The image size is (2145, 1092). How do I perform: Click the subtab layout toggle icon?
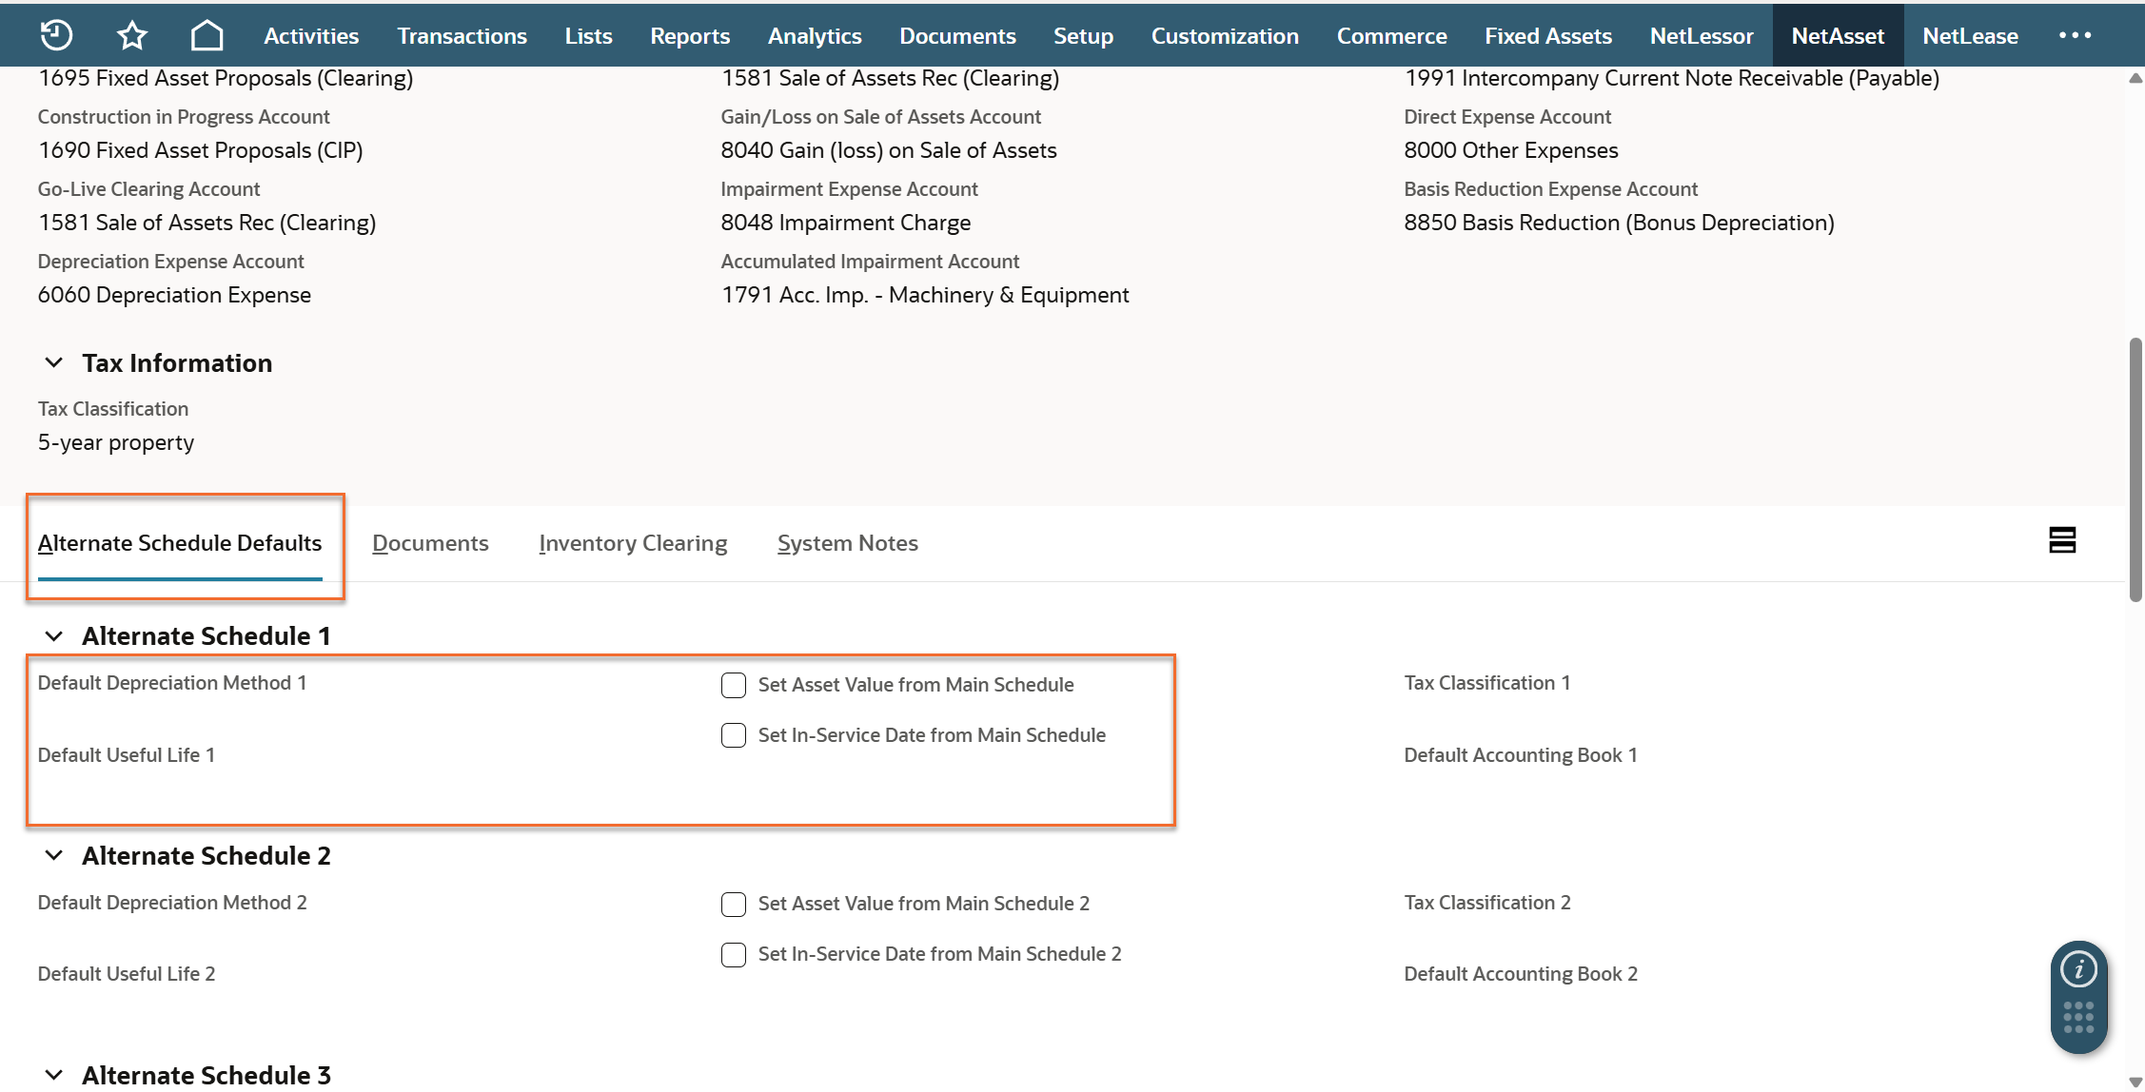click(x=2062, y=540)
